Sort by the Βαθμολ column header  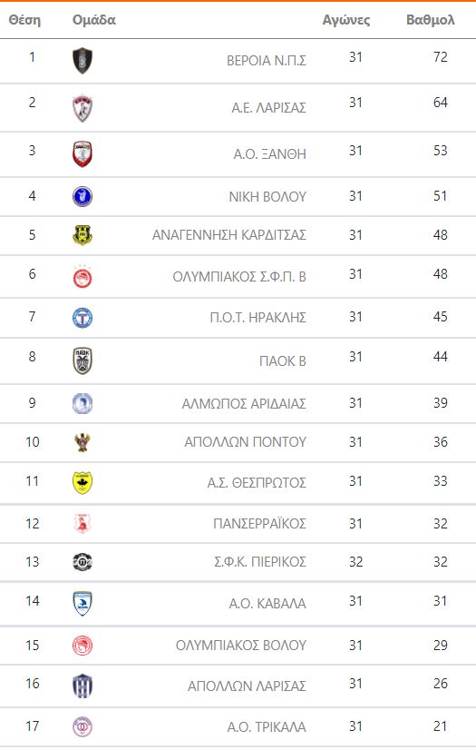coord(430,20)
